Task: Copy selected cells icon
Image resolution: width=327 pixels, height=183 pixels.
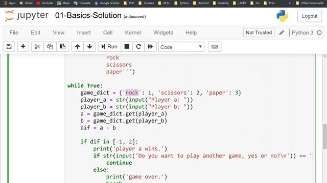Action: 50,46
